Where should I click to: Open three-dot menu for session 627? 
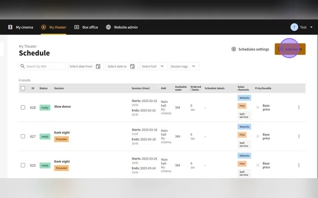pyautogui.click(x=299, y=136)
